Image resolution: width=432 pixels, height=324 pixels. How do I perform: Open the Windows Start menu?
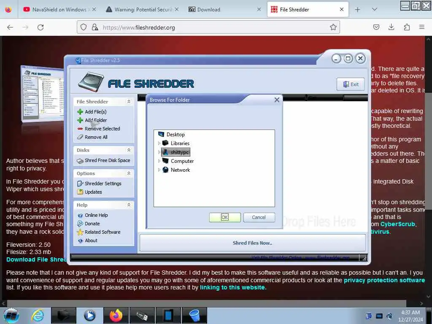pos(11,316)
